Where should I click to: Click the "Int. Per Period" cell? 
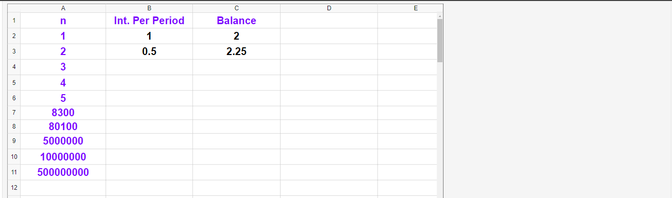tap(149, 21)
